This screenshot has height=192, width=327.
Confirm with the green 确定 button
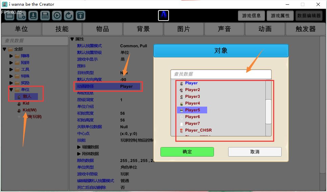coord(187,152)
